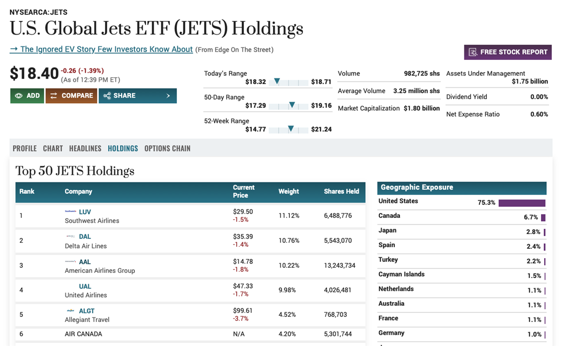Click the share network icon
Viewport: 562px width, 346px height.
107,96
